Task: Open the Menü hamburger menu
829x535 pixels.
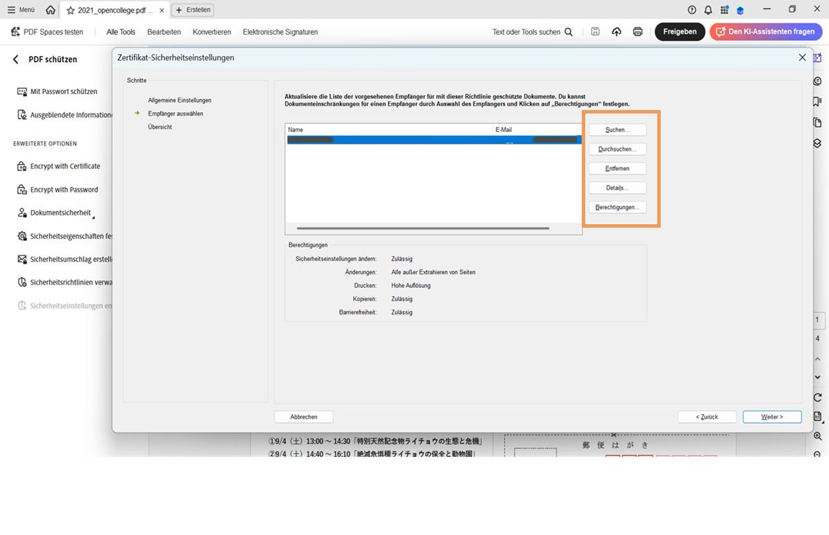Action: click(x=21, y=10)
